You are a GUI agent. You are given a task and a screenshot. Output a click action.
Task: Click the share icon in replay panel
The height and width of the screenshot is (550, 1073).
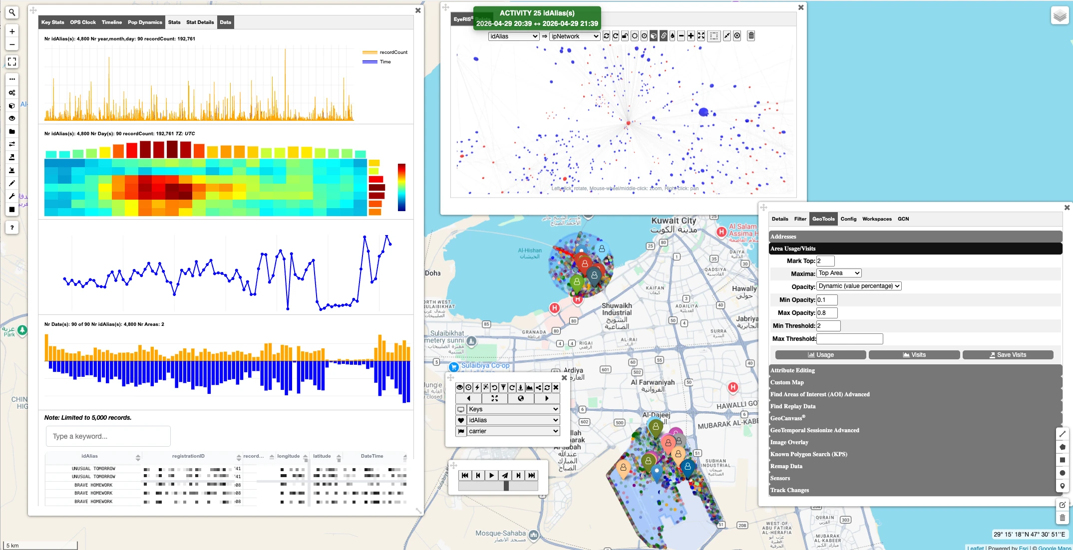click(x=538, y=387)
